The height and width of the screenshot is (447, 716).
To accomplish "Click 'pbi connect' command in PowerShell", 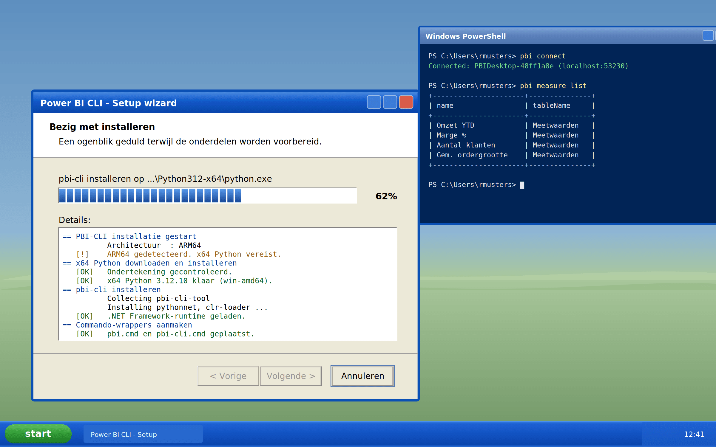I will coord(543,56).
